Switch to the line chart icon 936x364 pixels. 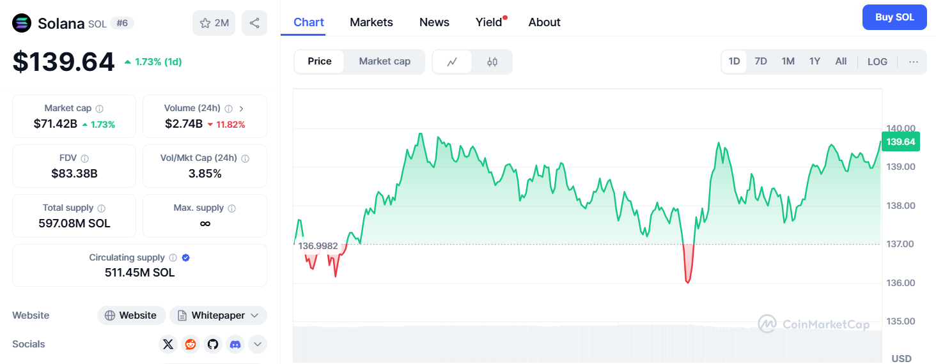click(452, 62)
